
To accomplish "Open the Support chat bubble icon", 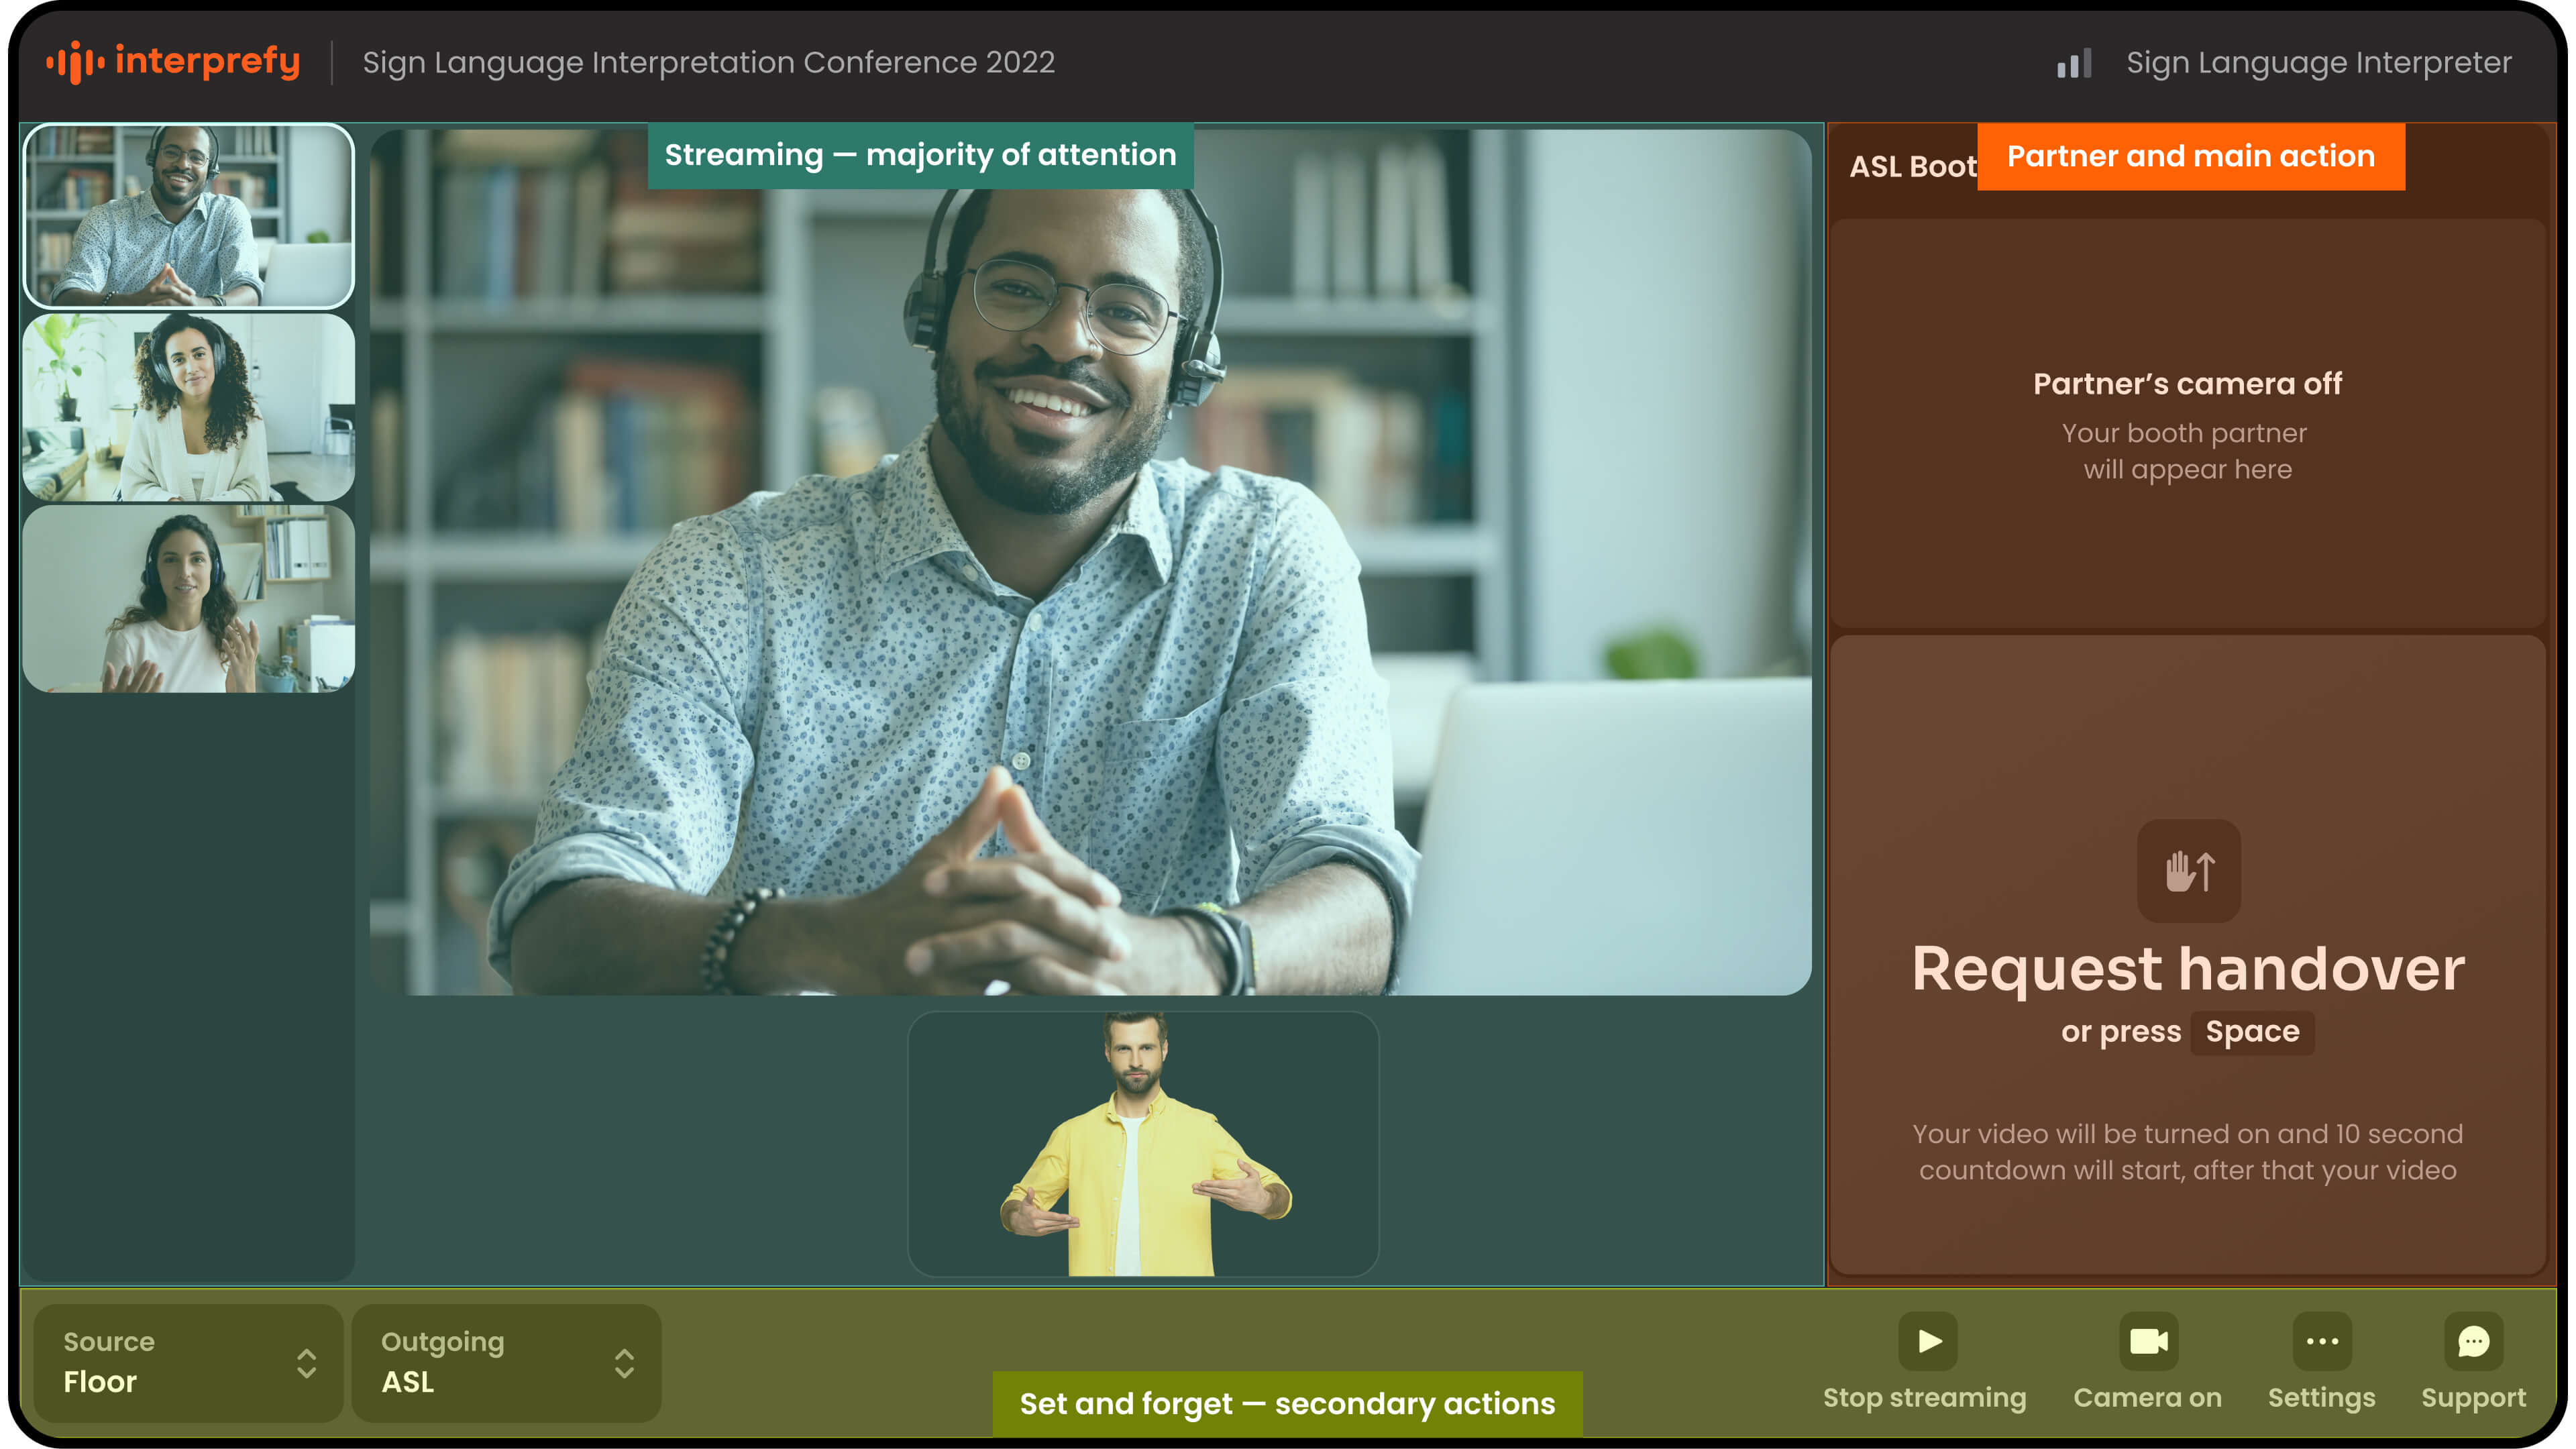I will tap(2473, 1341).
